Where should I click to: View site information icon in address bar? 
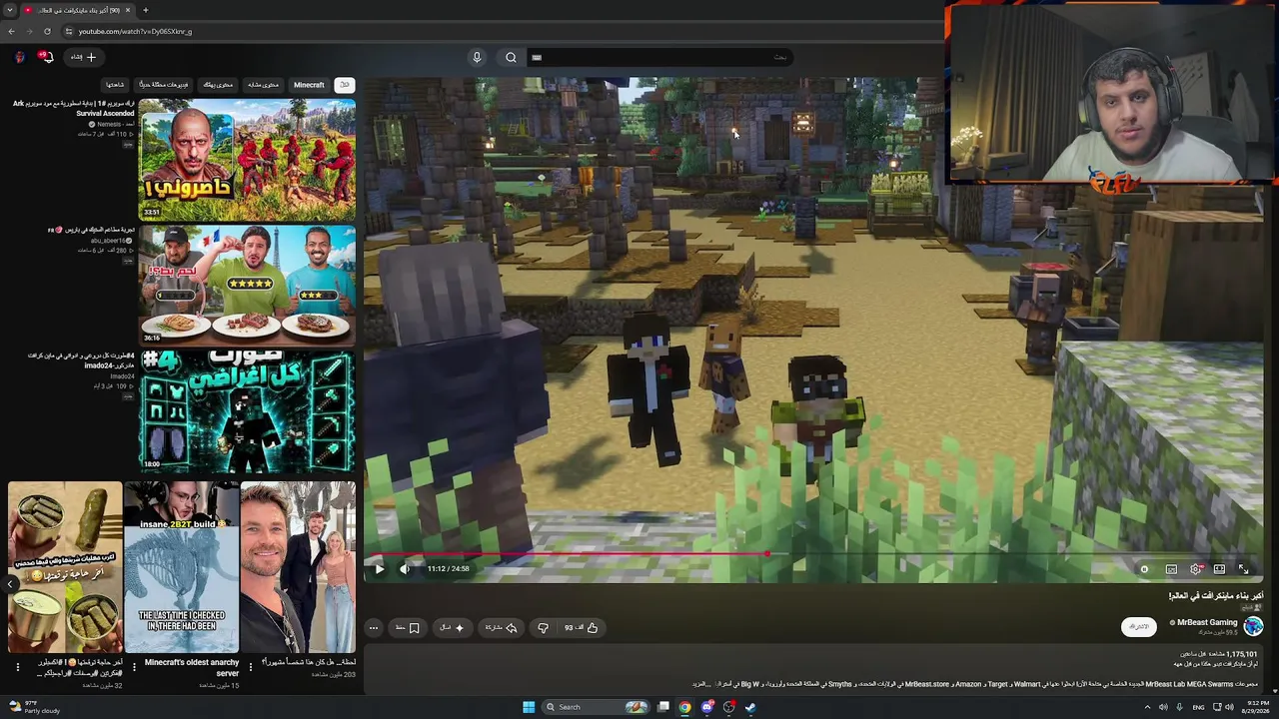[69, 31]
